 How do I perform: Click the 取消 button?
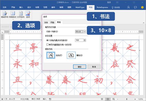(x=94, y=67)
